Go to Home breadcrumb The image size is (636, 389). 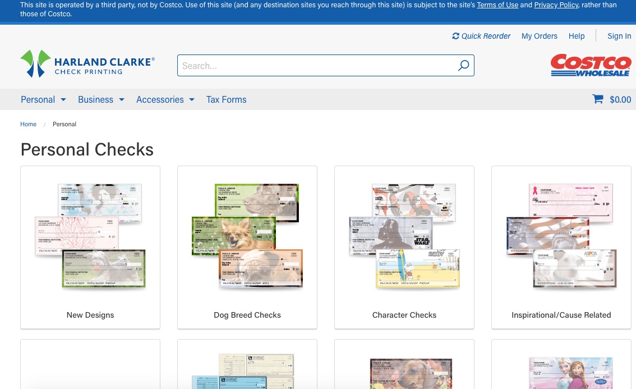click(x=29, y=124)
